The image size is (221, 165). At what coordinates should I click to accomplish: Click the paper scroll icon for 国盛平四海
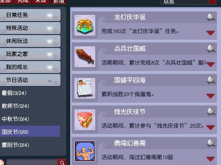click(85, 88)
